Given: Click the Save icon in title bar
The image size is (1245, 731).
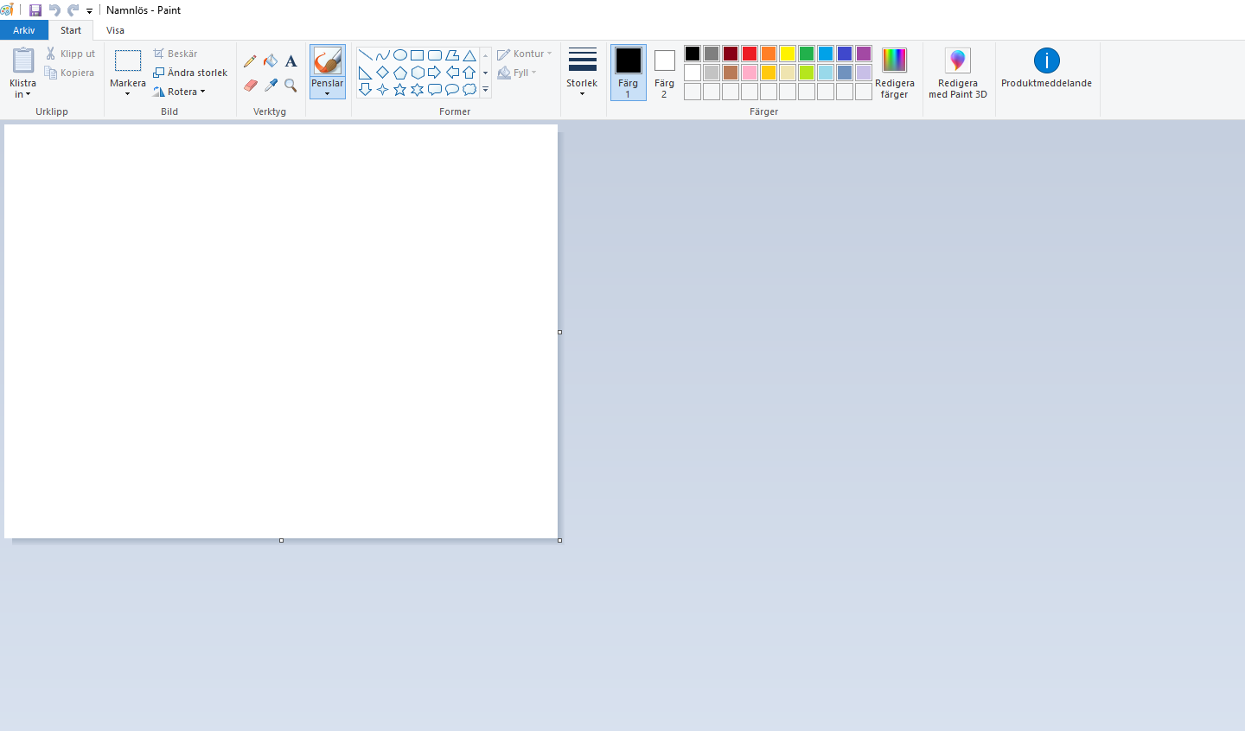Looking at the screenshot, I should pyautogui.click(x=35, y=10).
